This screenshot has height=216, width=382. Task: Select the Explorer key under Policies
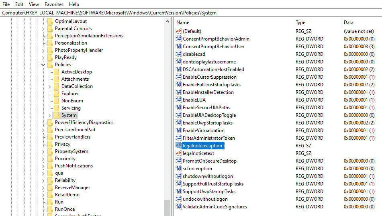click(70, 94)
